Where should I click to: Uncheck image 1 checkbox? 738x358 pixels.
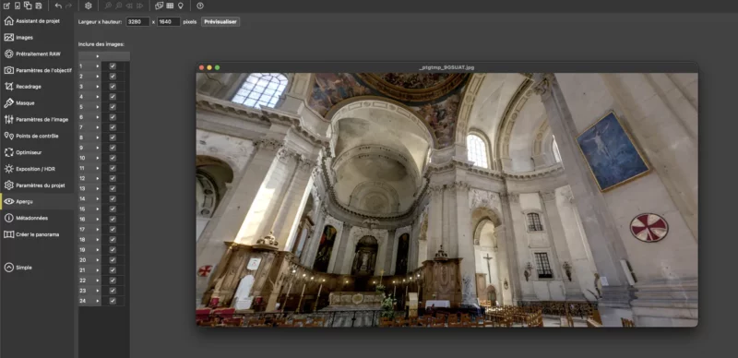point(113,66)
